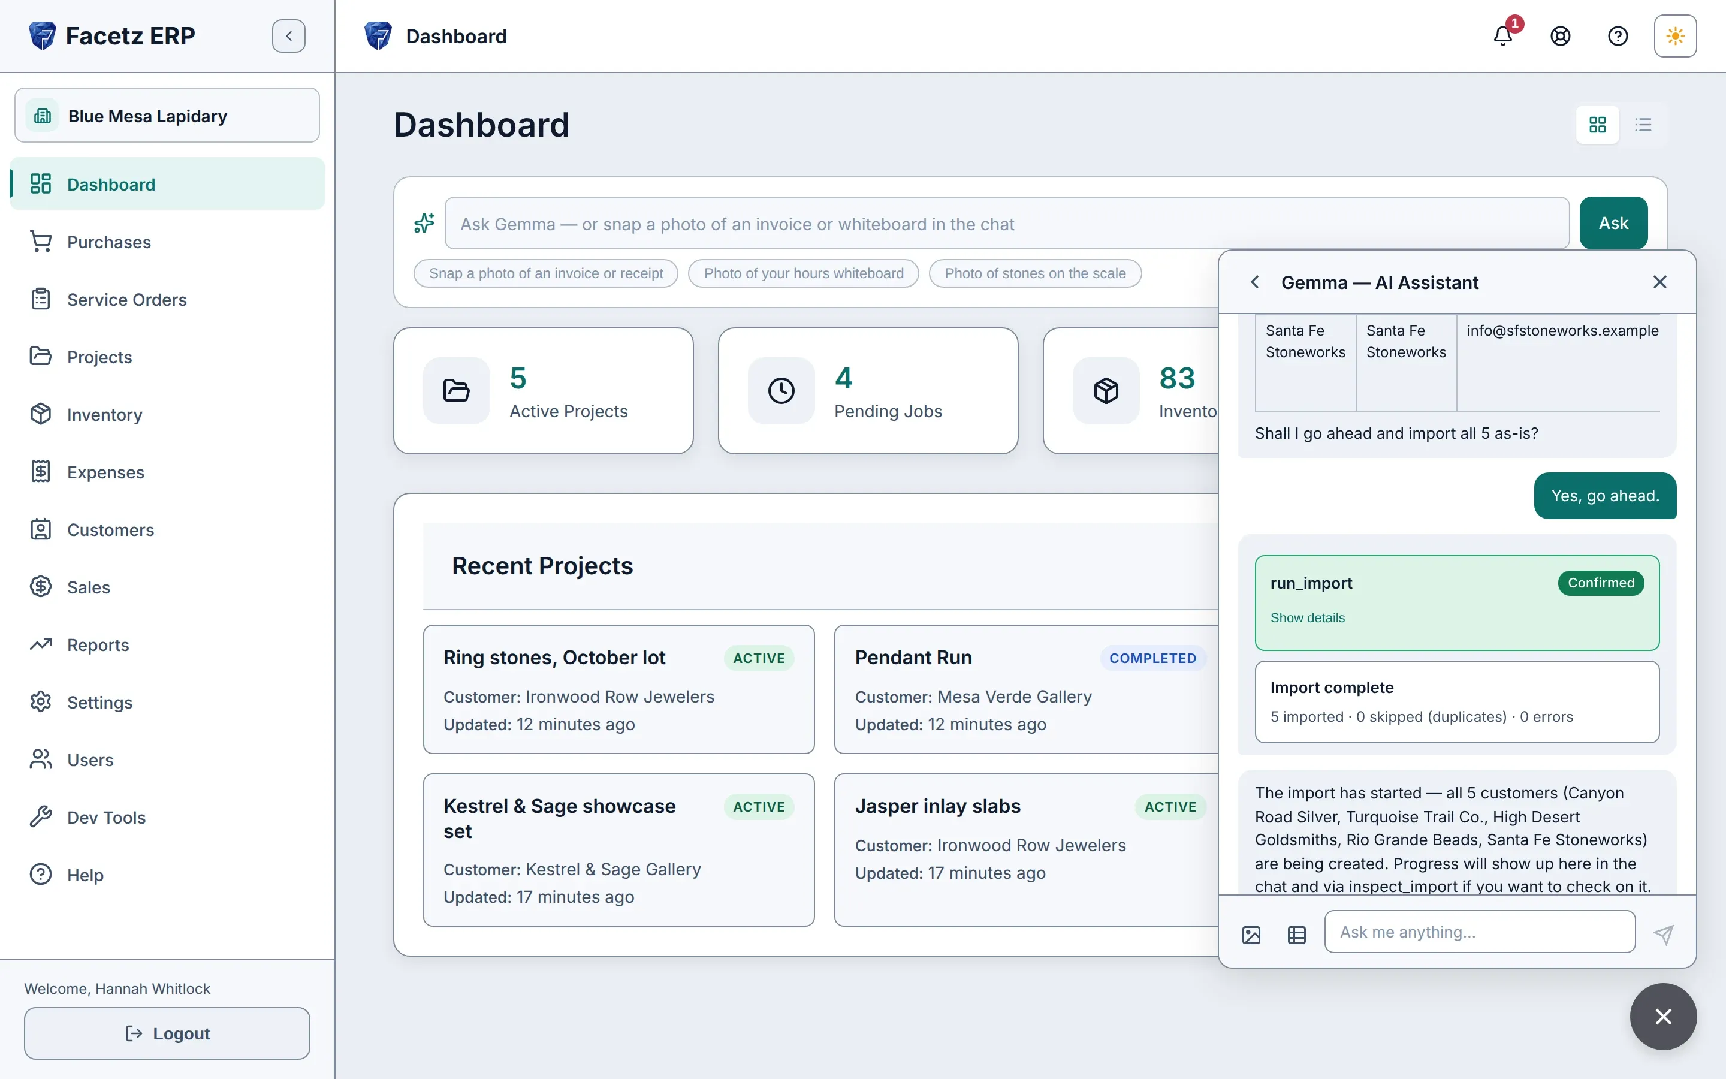This screenshot has width=1726, height=1079.
Task: Click the Reports trend icon in sidebar
Action: pyautogui.click(x=41, y=644)
